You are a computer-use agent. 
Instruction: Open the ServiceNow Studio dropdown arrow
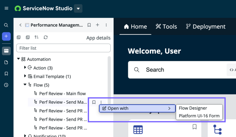(x=78, y=8)
